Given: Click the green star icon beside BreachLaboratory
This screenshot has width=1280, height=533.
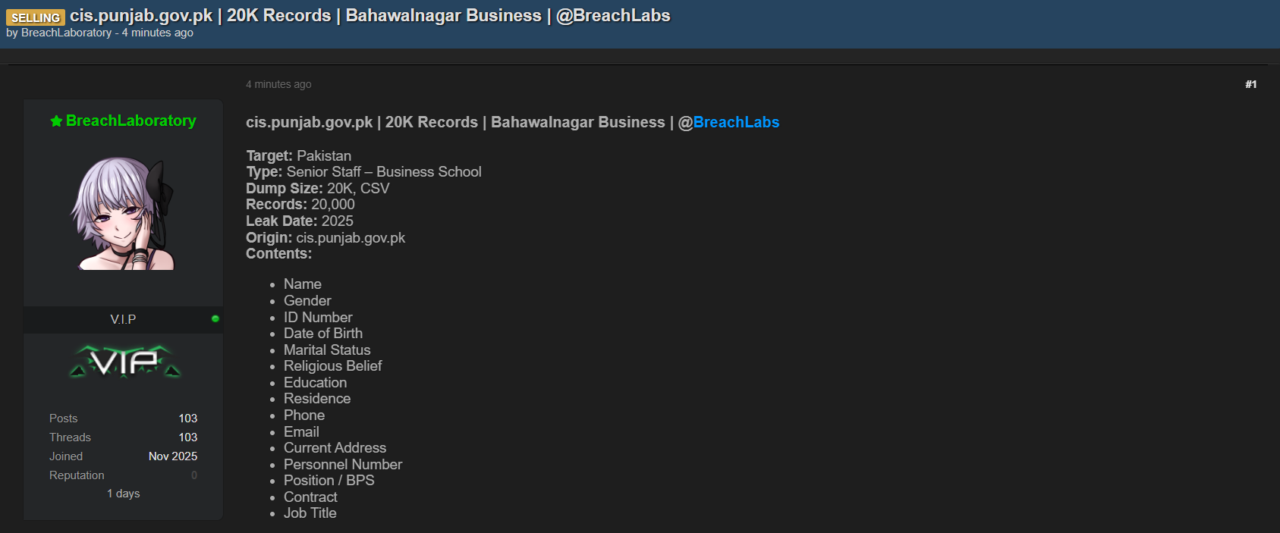Looking at the screenshot, I should [x=56, y=121].
